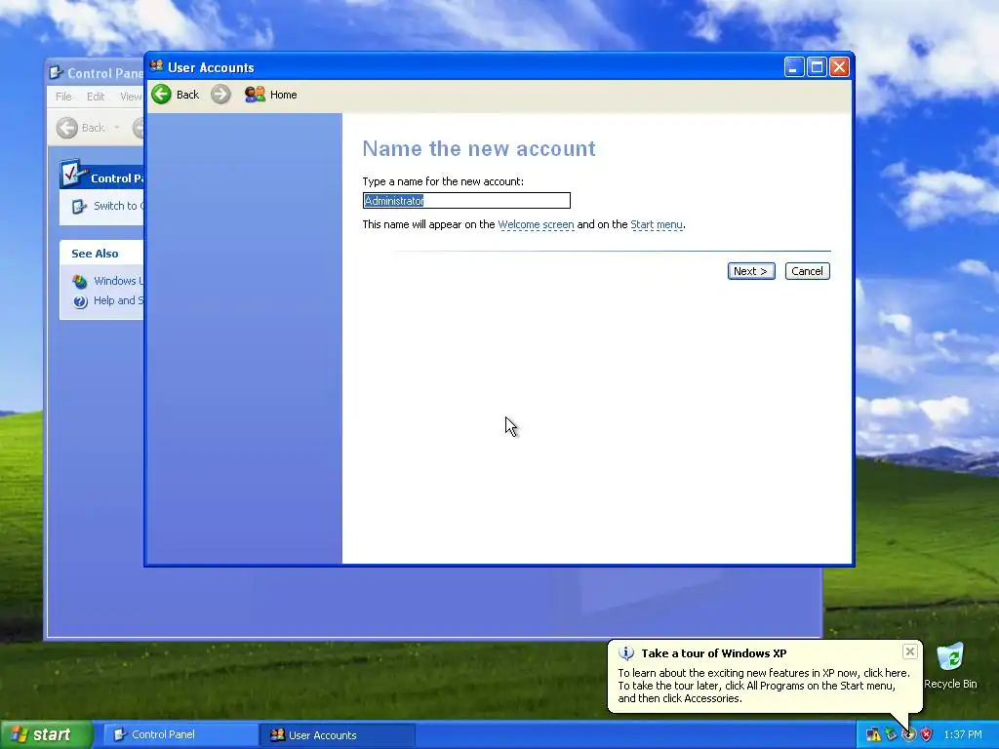Click the Control Panel window title icon
Screen dimensions: 999x749
[56, 72]
